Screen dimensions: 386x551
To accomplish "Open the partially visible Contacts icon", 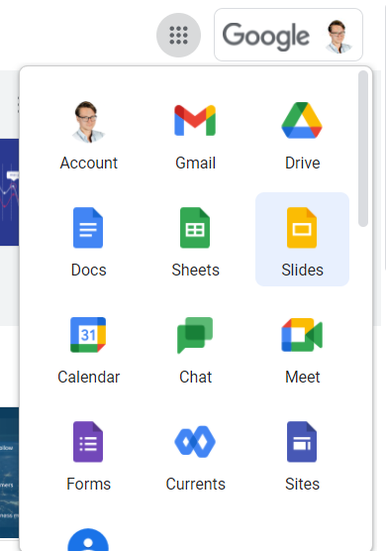I will (88, 540).
